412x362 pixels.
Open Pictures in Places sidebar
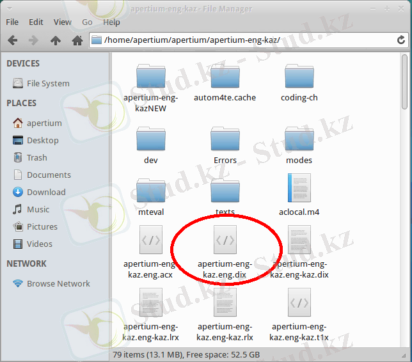(35, 226)
